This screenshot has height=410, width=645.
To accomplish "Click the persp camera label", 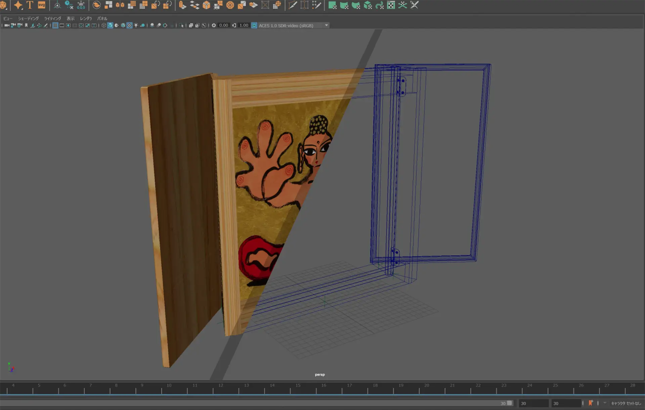I will click(320, 374).
